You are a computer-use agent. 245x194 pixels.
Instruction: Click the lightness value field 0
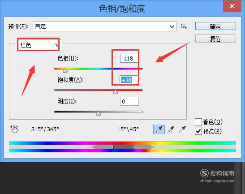[x=129, y=101]
